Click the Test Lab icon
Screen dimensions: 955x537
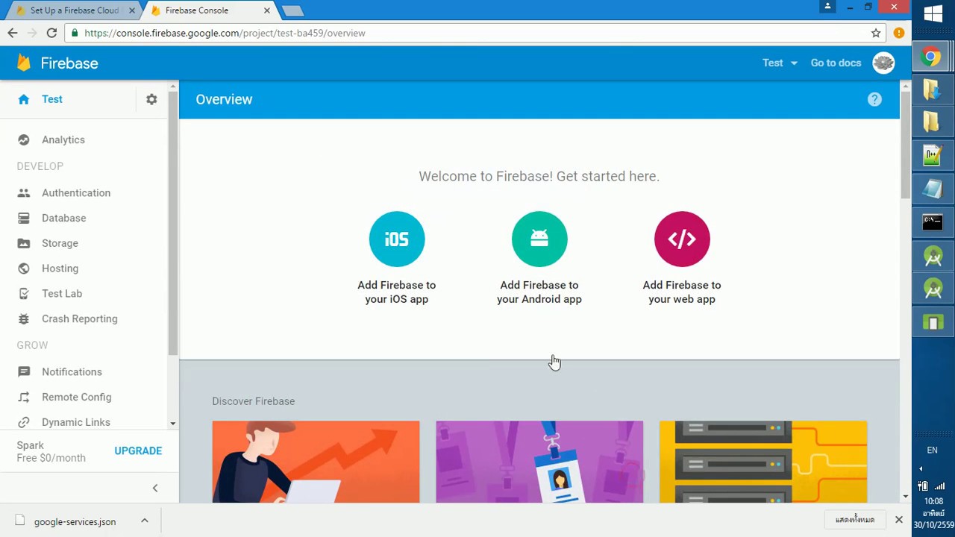coord(24,293)
